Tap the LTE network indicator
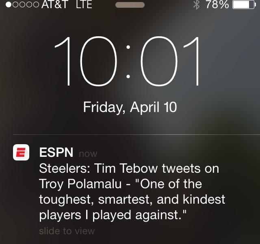This screenshot has height=244, width=260. click(83, 5)
